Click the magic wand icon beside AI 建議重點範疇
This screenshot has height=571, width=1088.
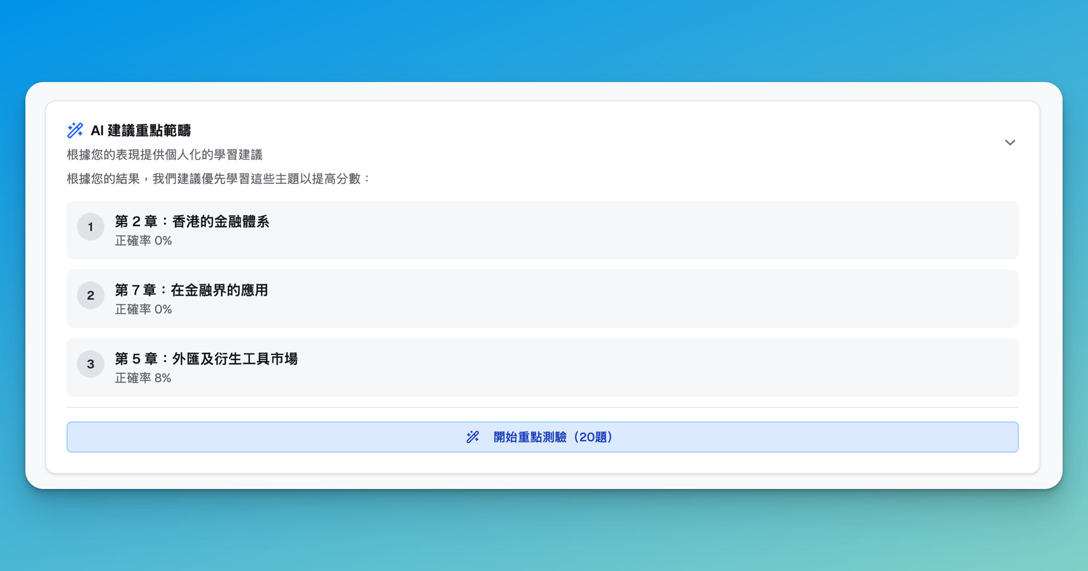pyautogui.click(x=75, y=130)
